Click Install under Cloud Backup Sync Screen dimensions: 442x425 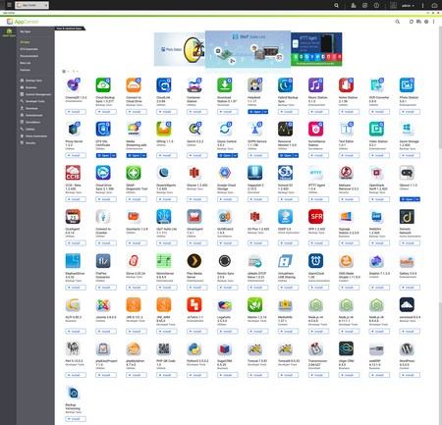pyautogui.click(x=106, y=112)
